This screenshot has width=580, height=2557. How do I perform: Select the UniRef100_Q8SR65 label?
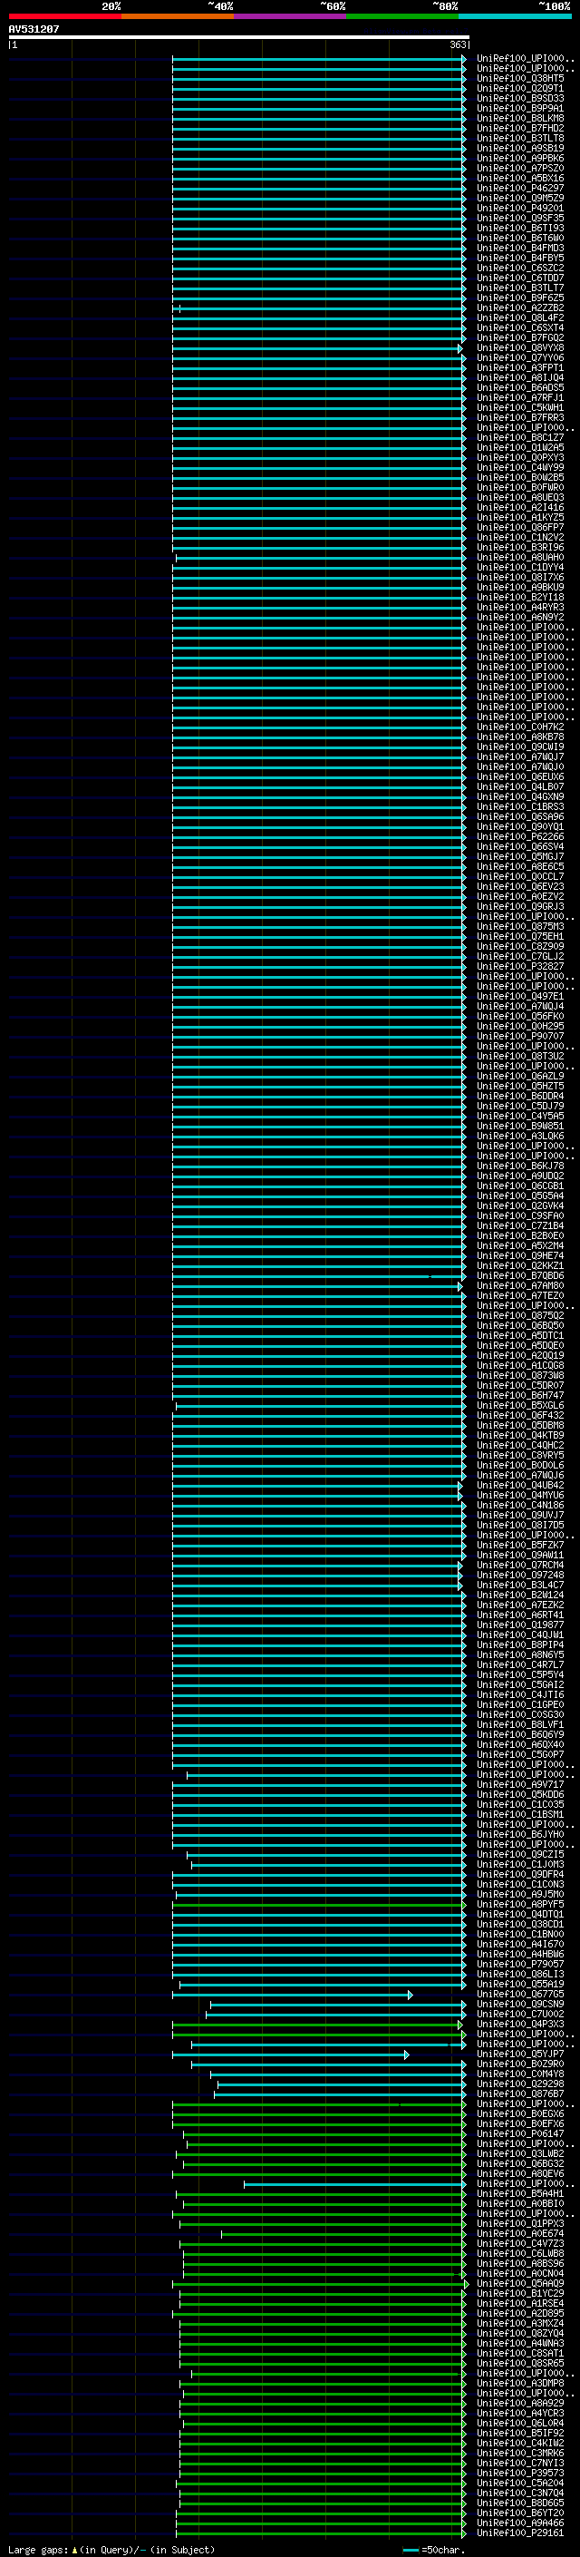click(x=520, y=2364)
